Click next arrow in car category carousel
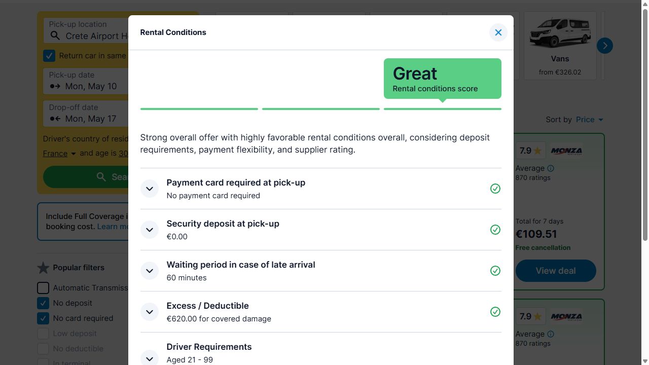Screen dimensions: 649x365 604,46
